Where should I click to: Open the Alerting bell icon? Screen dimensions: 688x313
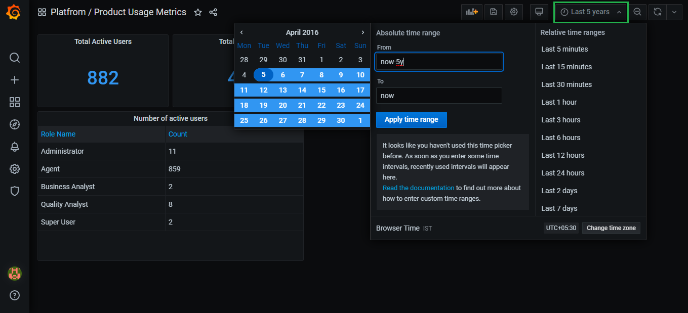point(15,147)
